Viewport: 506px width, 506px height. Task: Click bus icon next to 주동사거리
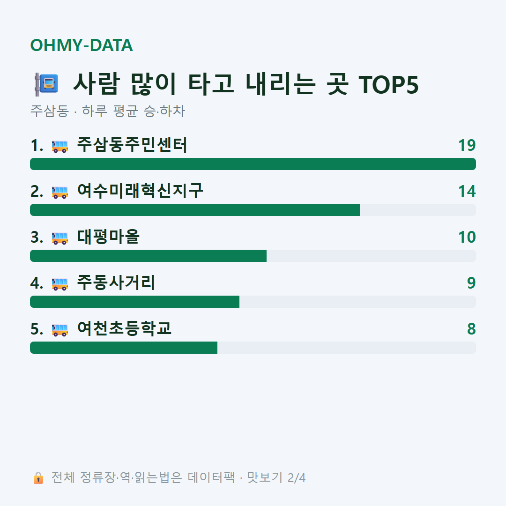tap(60, 283)
